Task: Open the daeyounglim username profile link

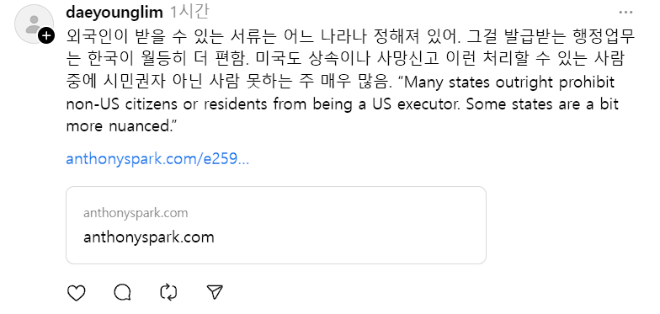Action: [x=114, y=12]
